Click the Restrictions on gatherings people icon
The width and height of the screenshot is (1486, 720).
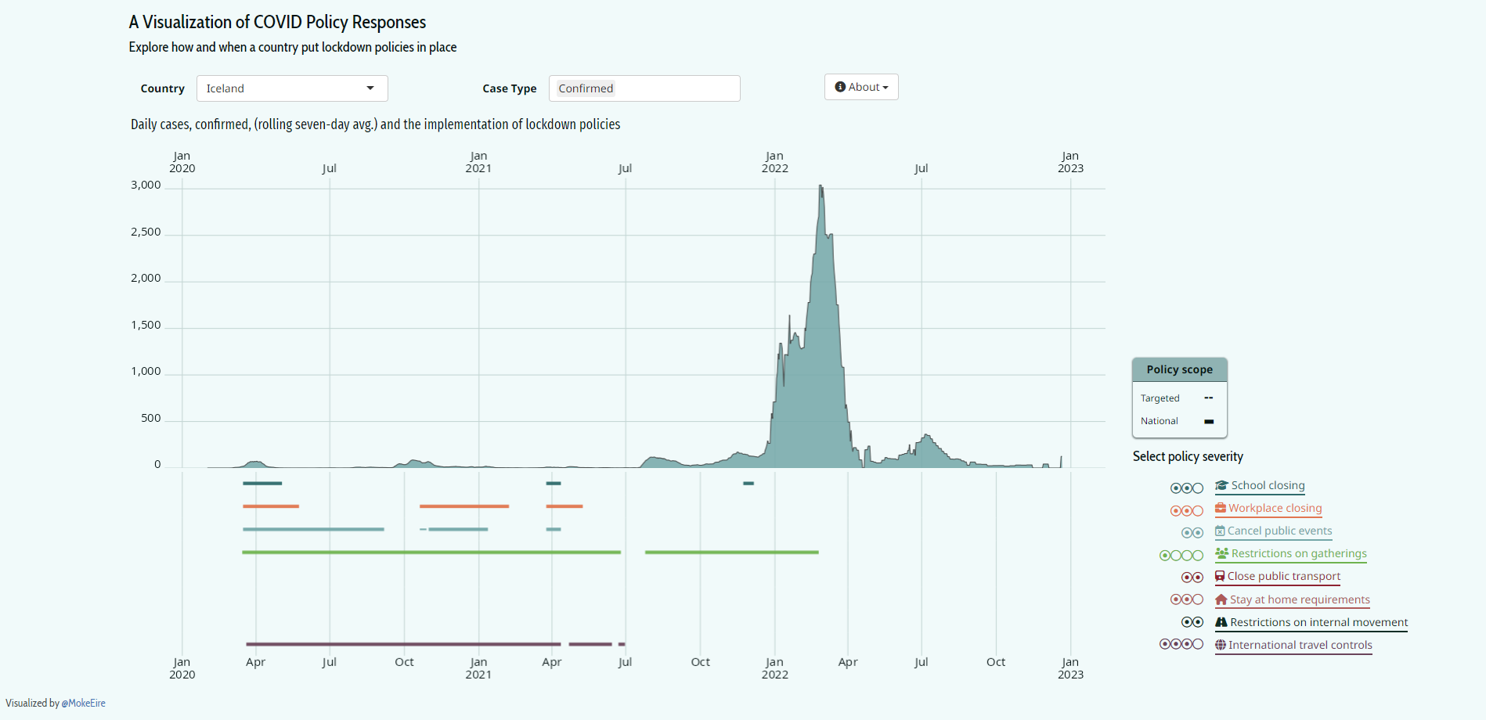pos(1221,554)
